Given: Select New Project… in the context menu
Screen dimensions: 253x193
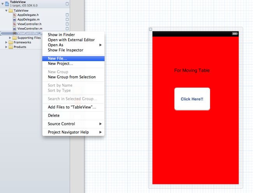Looking at the screenshot, I should click(74, 63).
